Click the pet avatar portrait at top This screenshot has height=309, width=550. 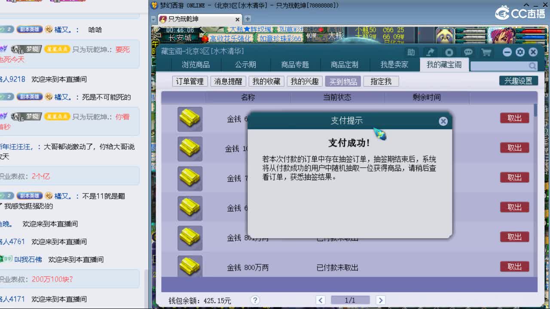(x=445, y=35)
